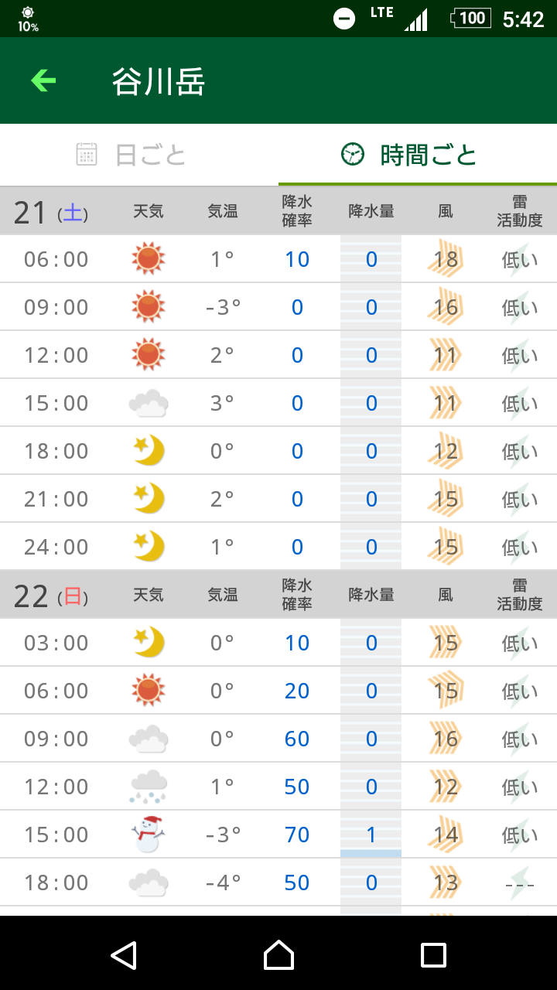
Task: Tap cloudy icon for 21st 15:00
Action: coord(148,403)
